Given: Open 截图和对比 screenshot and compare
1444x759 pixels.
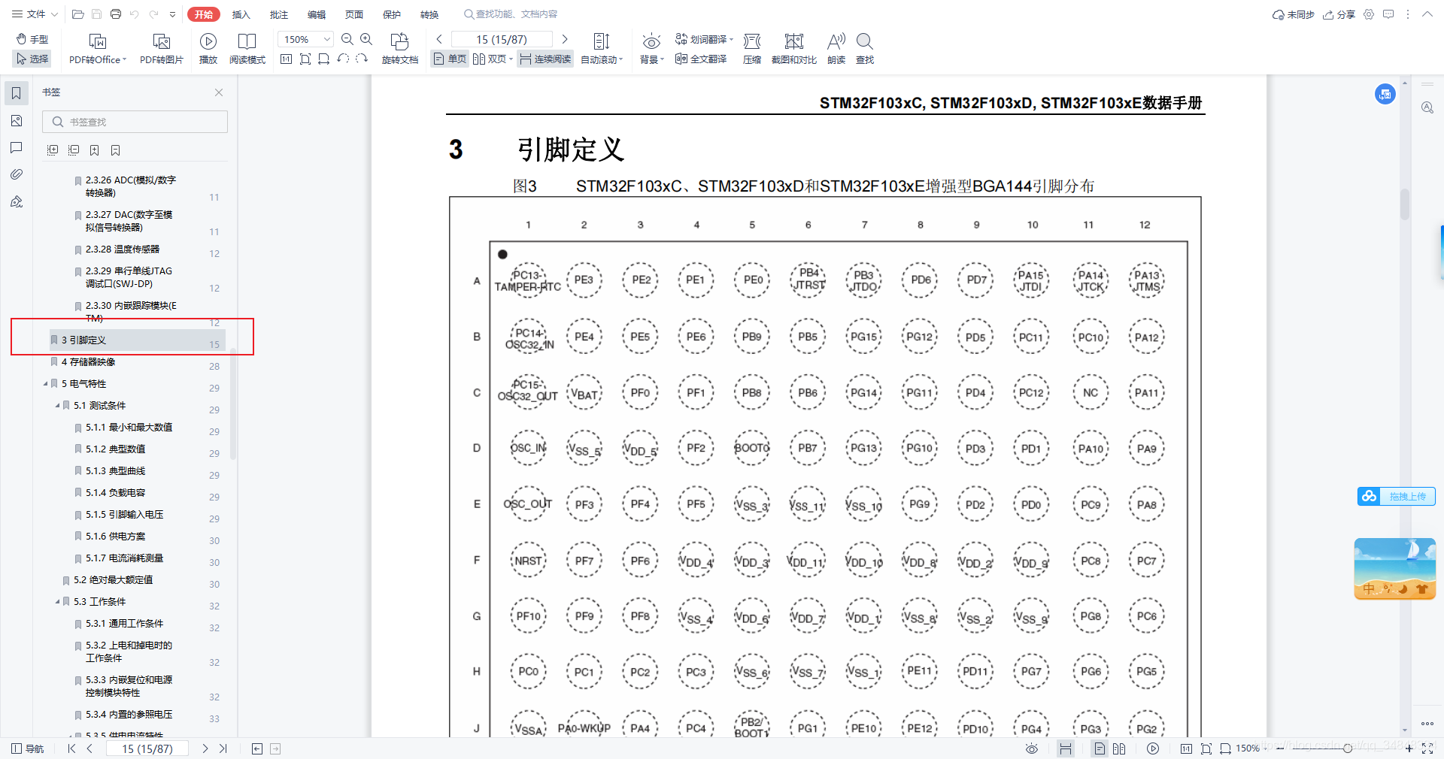Looking at the screenshot, I should (x=793, y=49).
